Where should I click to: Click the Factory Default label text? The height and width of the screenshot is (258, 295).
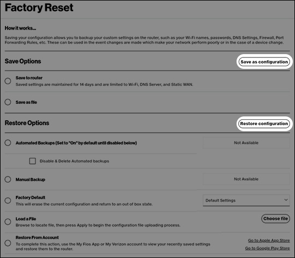pos(30,197)
